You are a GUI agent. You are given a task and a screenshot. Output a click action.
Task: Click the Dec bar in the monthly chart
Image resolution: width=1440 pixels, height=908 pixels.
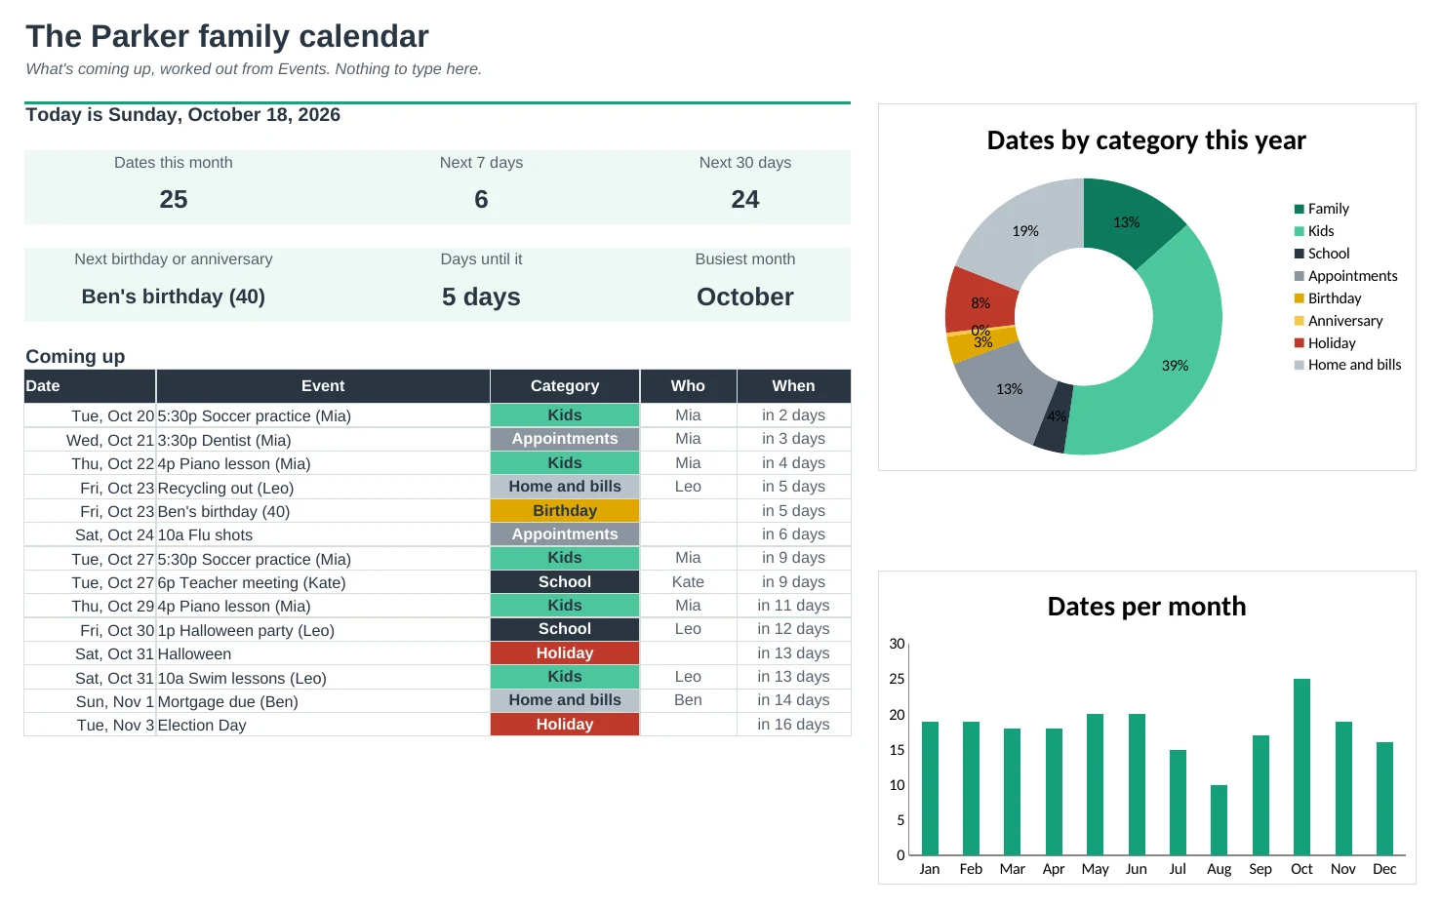(x=1384, y=799)
